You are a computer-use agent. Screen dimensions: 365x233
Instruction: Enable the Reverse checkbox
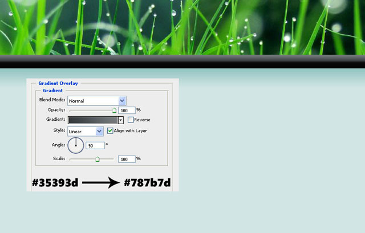tap(131, 120)
